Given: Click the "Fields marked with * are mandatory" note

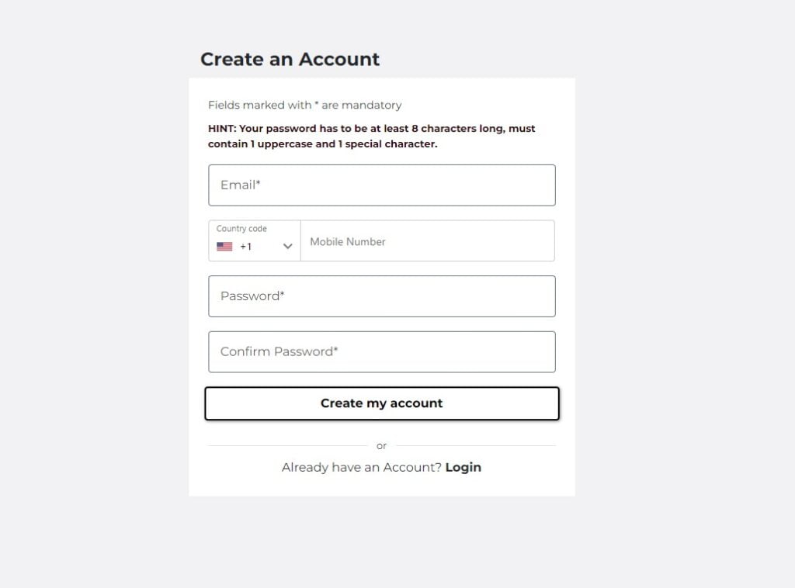Looking at the screenshot, I should (304, 105).
